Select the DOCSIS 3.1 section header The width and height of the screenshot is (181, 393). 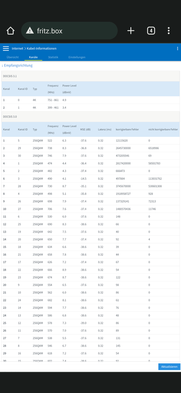pos(90,76)
